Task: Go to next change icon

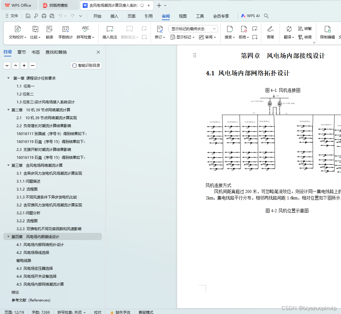Action: click(x=255, y=37)
